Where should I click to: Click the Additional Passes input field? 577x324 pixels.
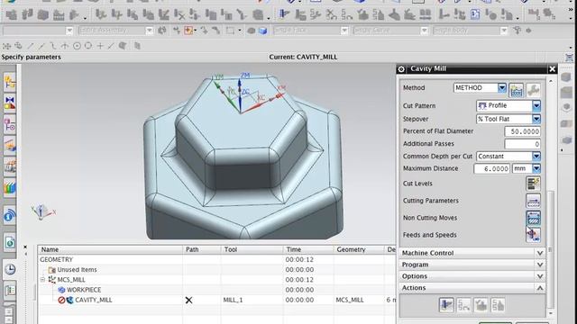click(x=522, y=144)
